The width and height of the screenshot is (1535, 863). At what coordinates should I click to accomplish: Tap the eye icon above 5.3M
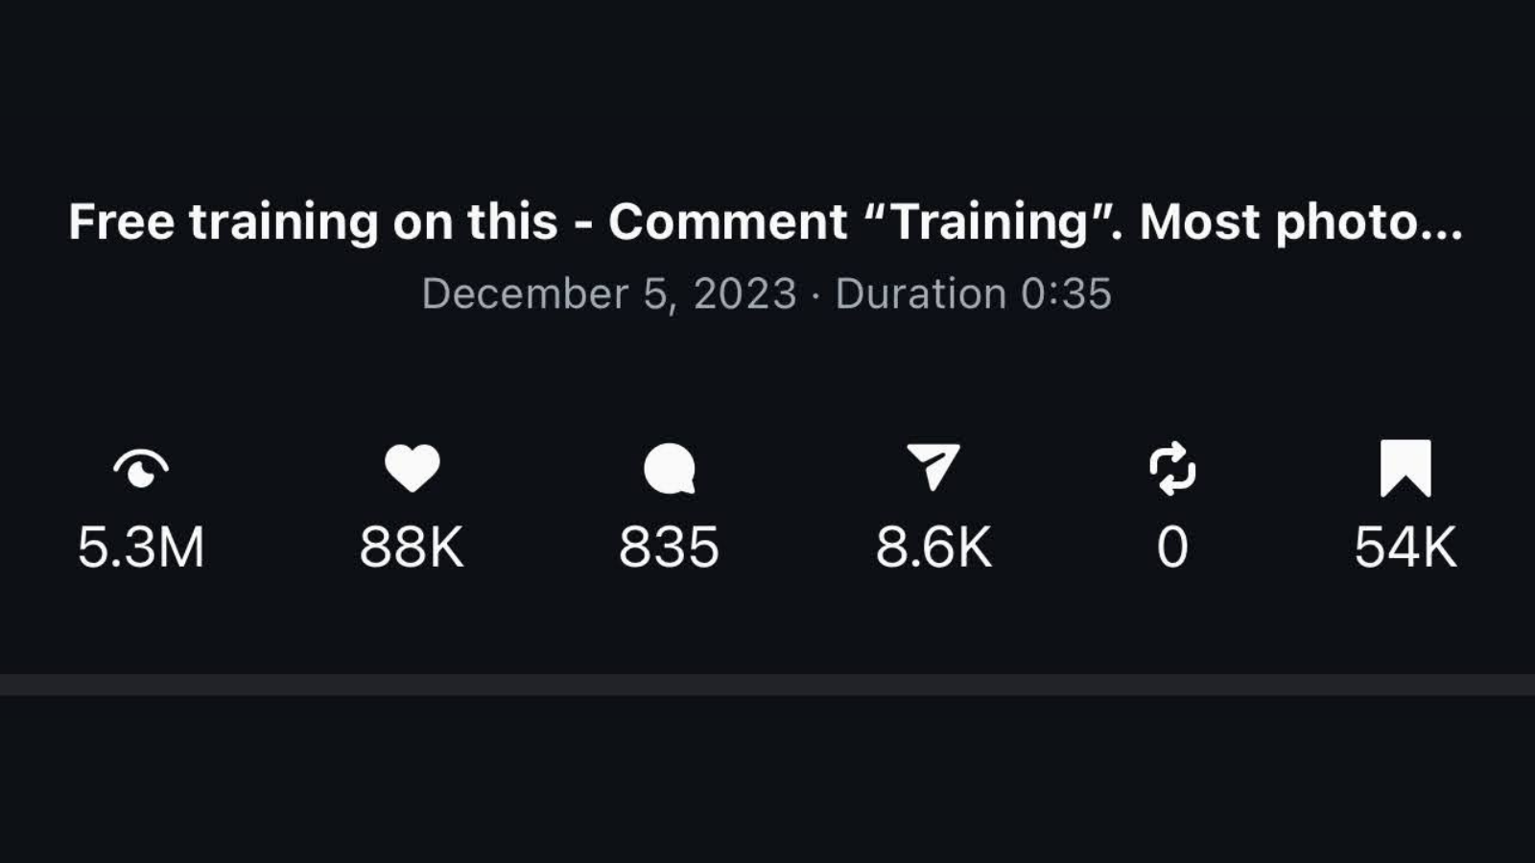[142, 470]
